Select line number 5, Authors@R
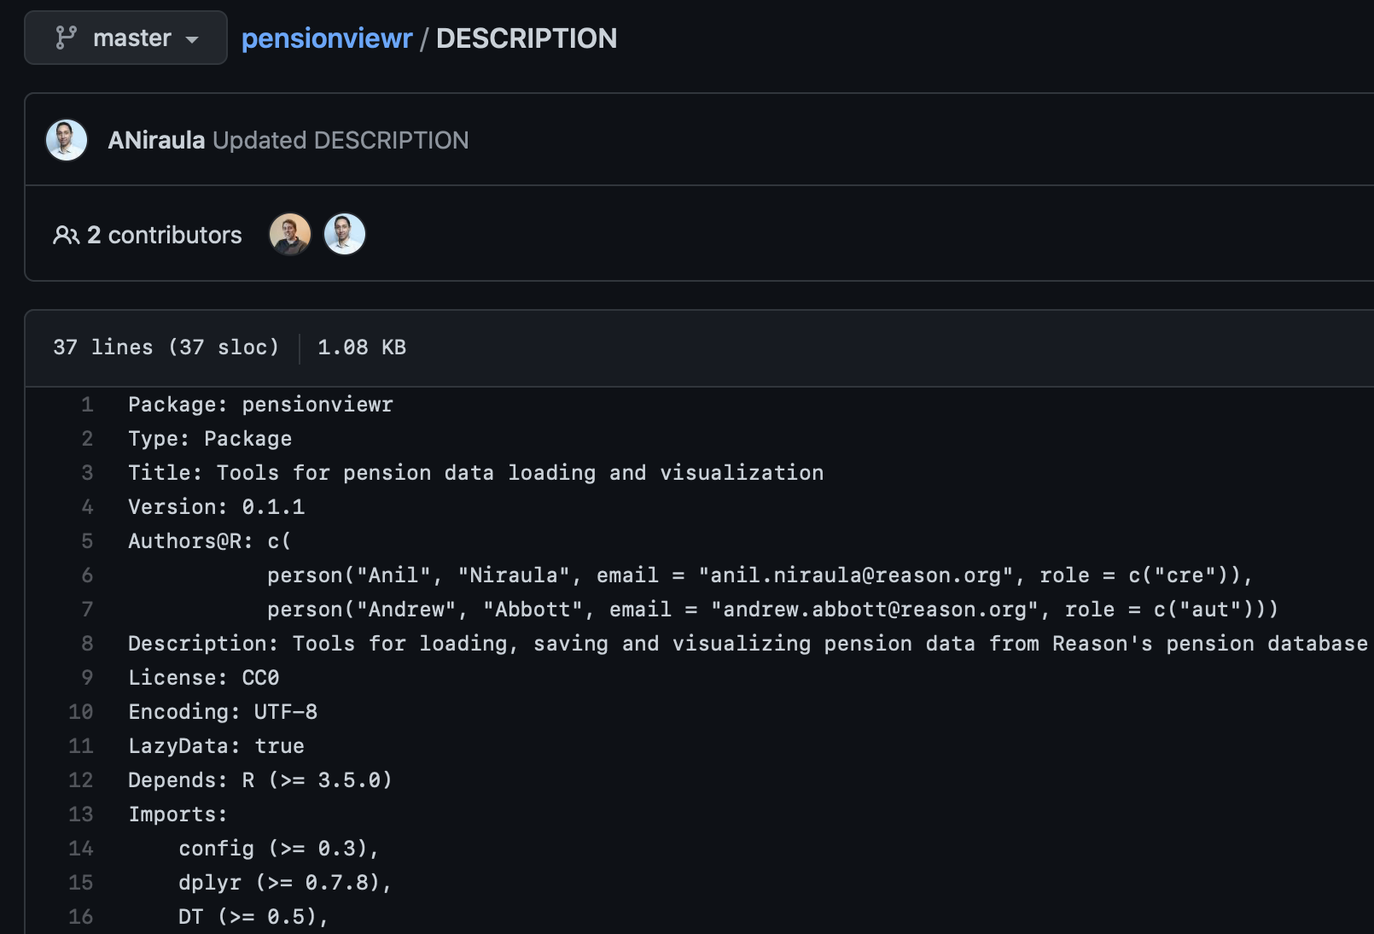 pos(87,541)
